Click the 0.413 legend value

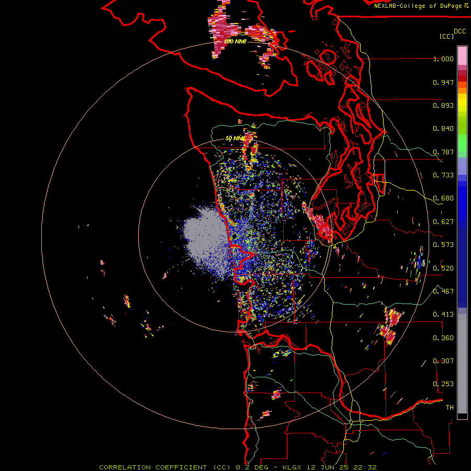point(443,315)
